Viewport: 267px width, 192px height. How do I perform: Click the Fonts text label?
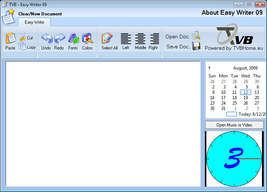(73, 48)
